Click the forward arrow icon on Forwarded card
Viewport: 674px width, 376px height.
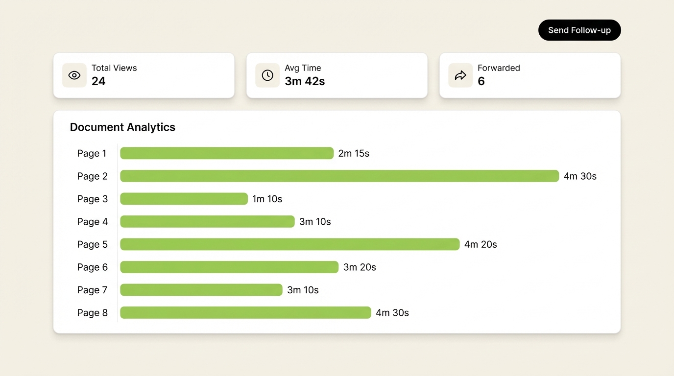point(460,75)
